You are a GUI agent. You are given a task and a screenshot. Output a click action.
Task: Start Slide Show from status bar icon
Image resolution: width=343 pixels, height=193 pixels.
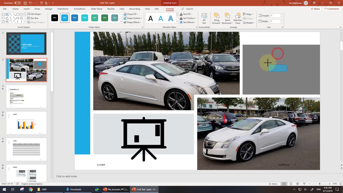tap(304, 184)
